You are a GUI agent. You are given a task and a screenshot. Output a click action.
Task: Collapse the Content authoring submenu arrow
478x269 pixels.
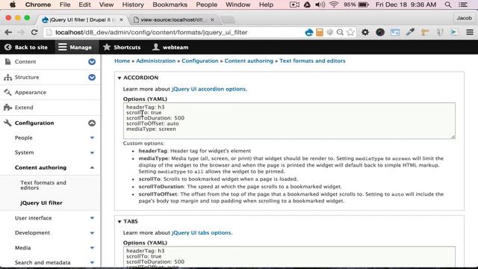point(92,167)
